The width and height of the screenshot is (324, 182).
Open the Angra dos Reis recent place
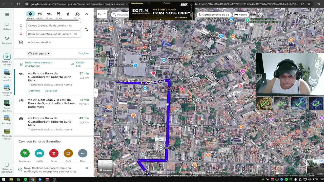tap(7, 106)
